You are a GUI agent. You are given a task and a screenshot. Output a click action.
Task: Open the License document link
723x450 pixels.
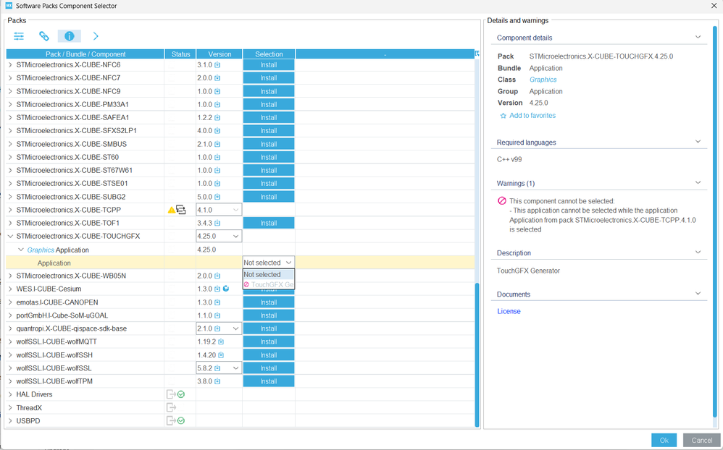click(509, 311)
